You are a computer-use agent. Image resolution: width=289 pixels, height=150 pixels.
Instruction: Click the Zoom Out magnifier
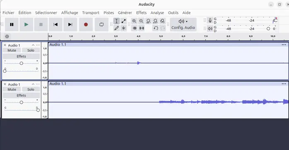(x=141, y=21)
